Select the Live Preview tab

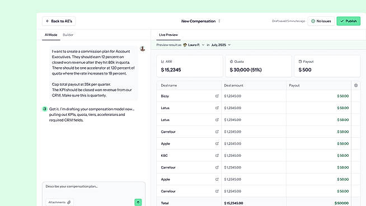(x=168, y=35)
